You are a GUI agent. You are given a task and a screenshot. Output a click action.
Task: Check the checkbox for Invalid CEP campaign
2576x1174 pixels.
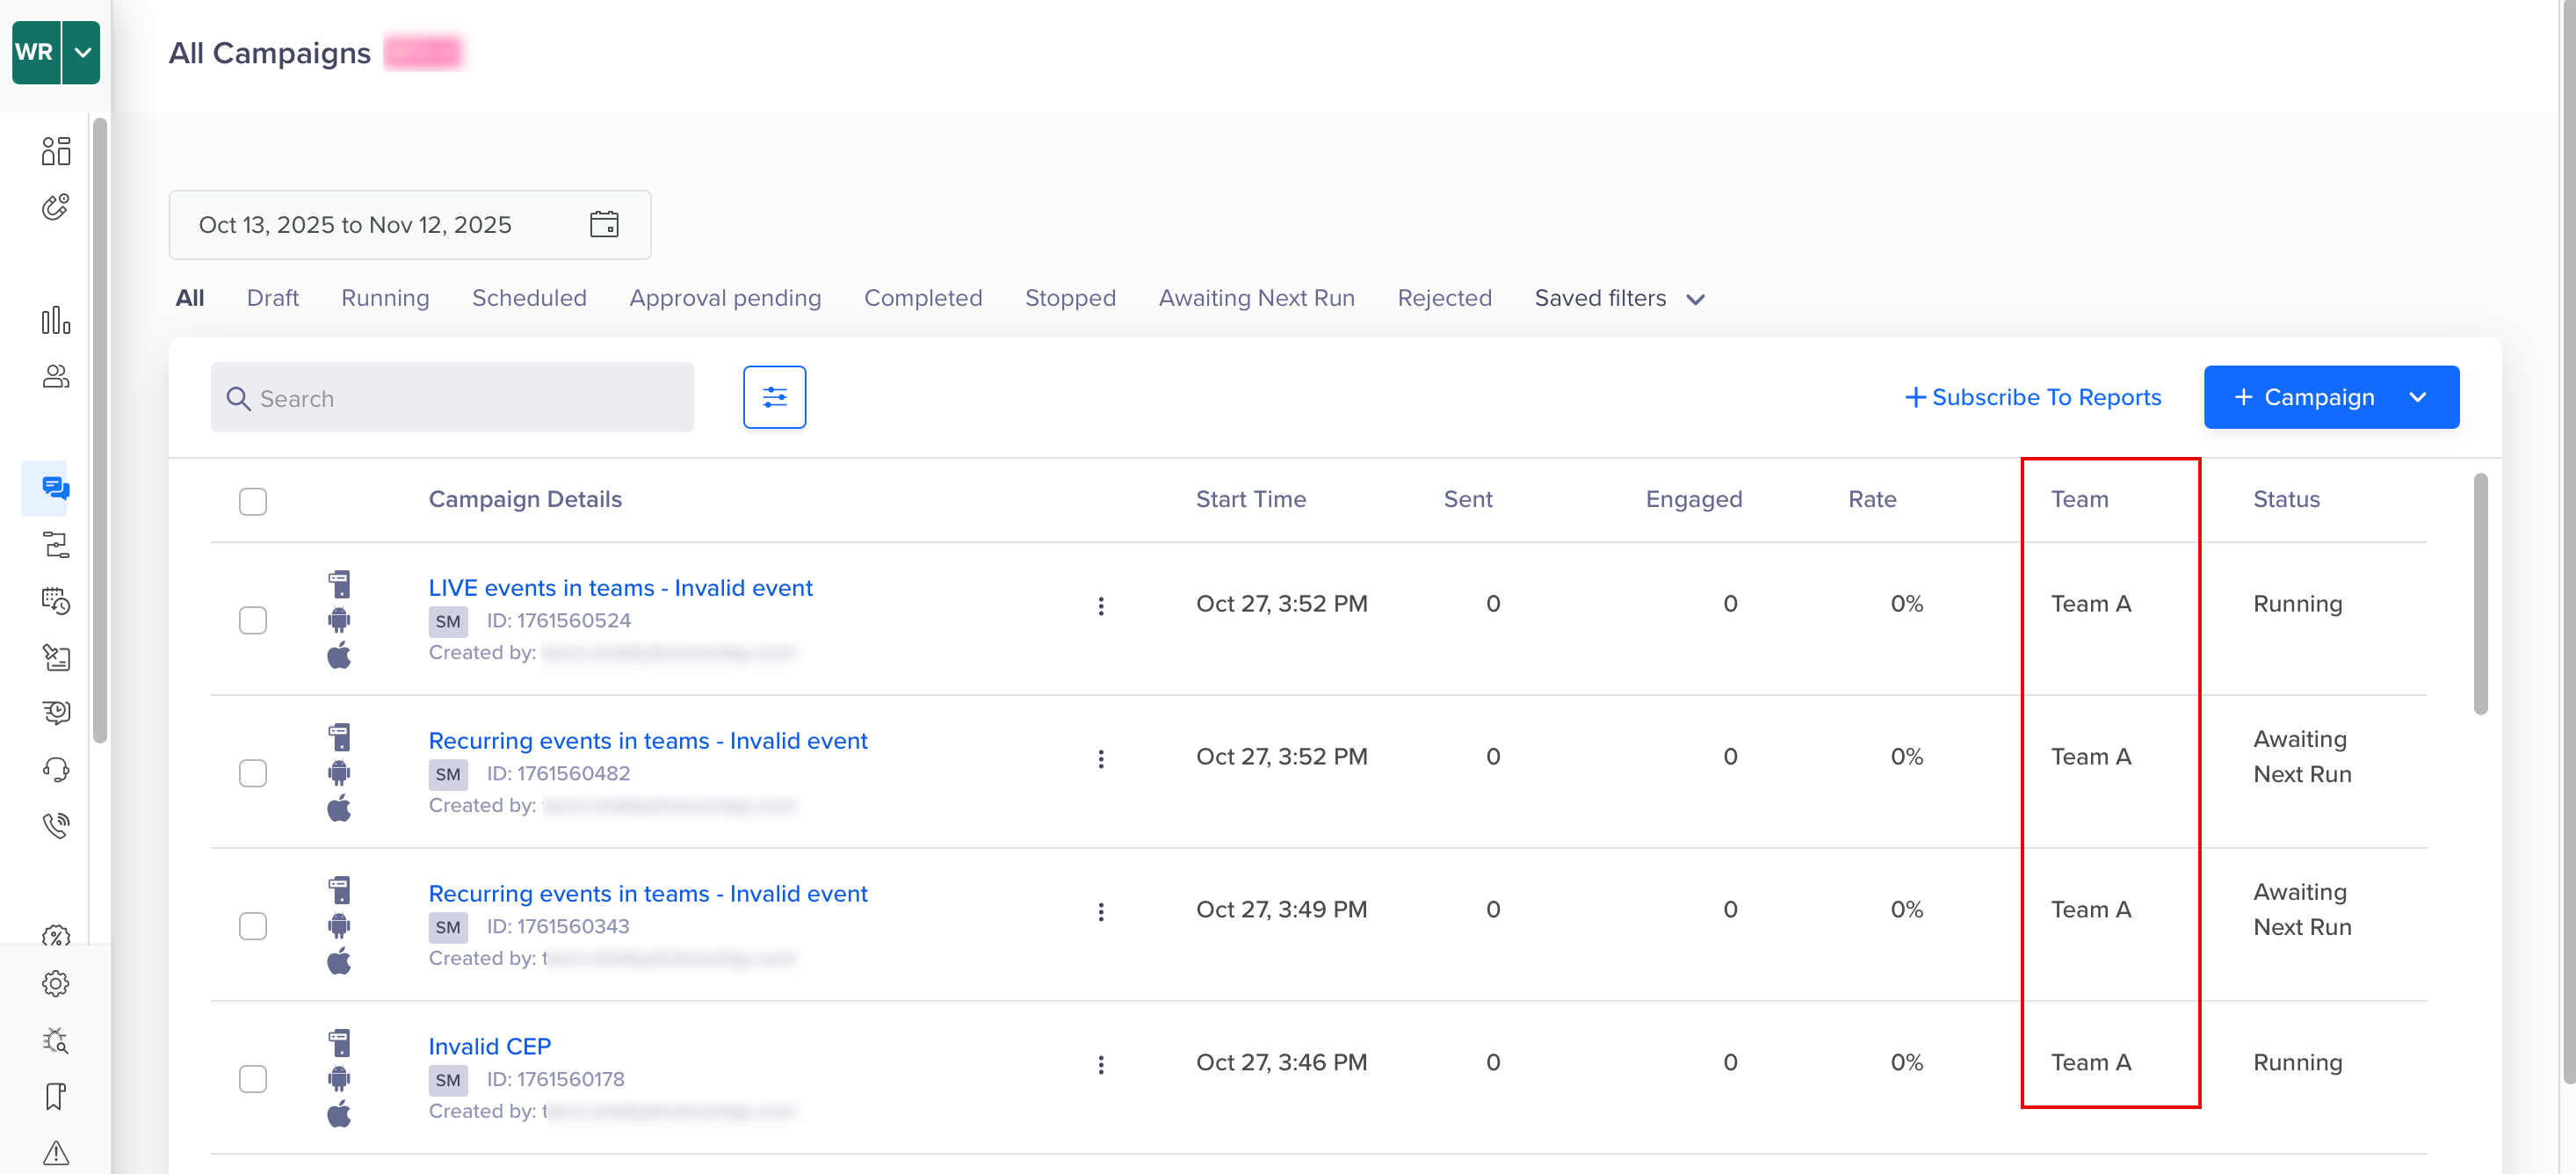(x=253, y=1079)
